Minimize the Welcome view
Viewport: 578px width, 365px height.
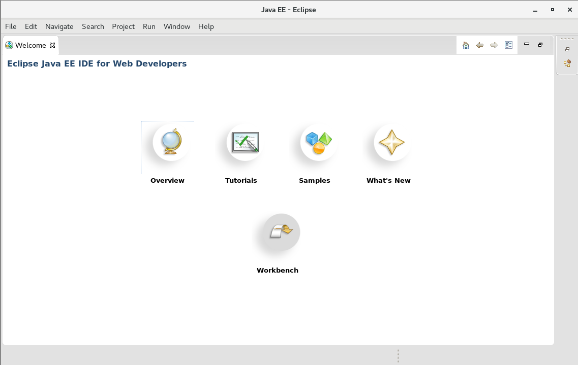click(x=526, y=44)
